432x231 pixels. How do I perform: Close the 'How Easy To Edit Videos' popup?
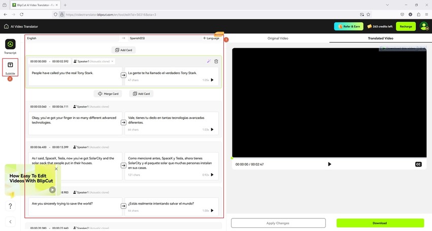tap(56, 169)
